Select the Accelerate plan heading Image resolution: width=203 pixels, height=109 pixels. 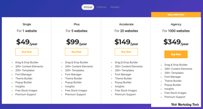pos(126,24)
